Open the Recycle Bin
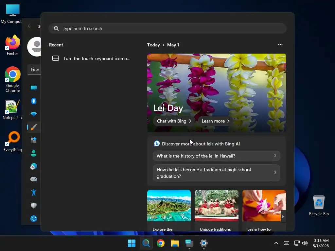The height and width of the screenshot is (251, 335). pyautogui.click(x=319, y=205)
